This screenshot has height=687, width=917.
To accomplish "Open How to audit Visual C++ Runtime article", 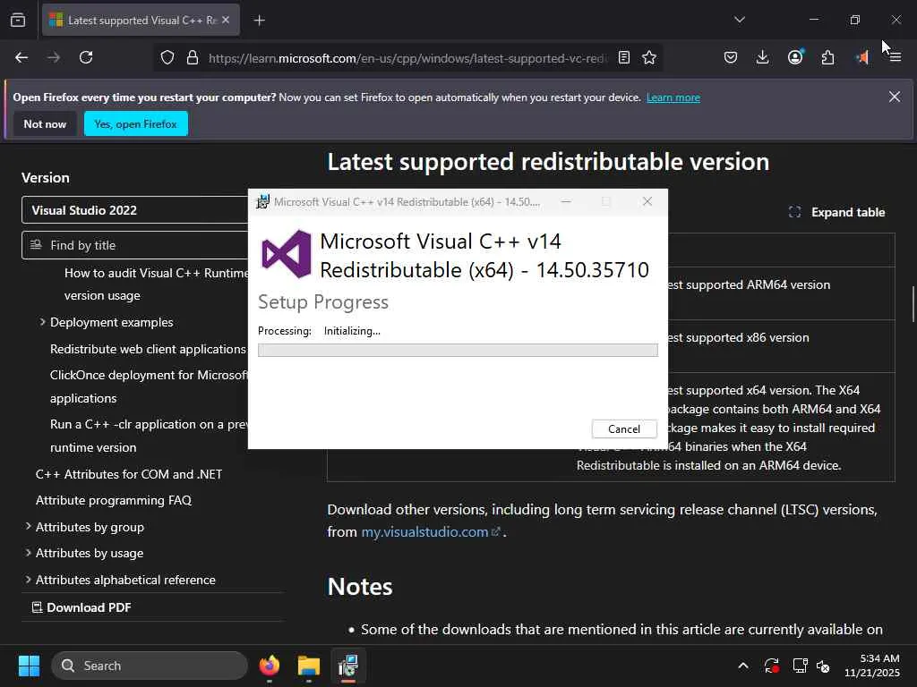I will pos(156,284).
